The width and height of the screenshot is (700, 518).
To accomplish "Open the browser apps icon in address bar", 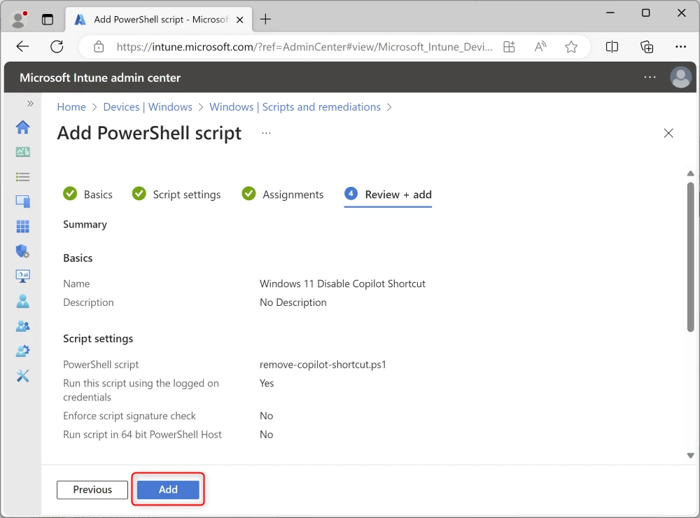I will [509, 46].
